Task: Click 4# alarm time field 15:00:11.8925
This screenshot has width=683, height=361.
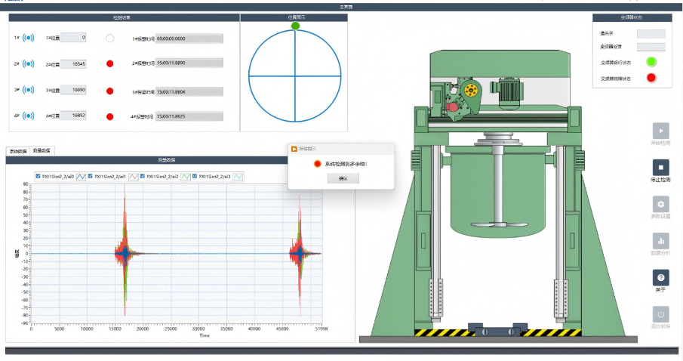Action: coord(189,116)
